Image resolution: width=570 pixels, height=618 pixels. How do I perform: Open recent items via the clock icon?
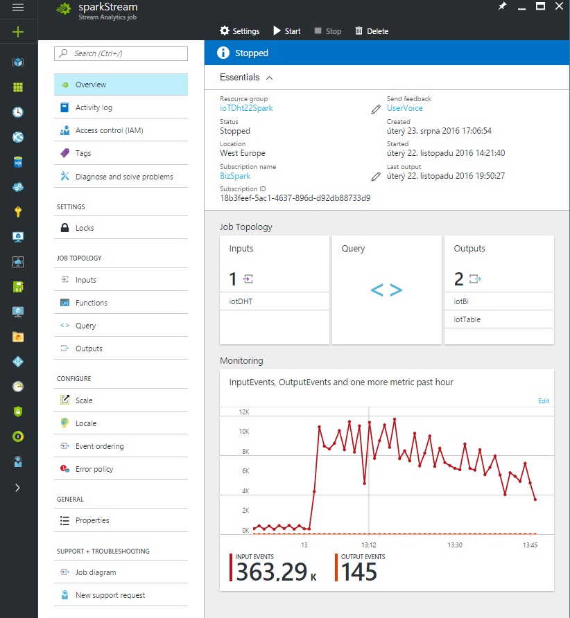[19, 111]
